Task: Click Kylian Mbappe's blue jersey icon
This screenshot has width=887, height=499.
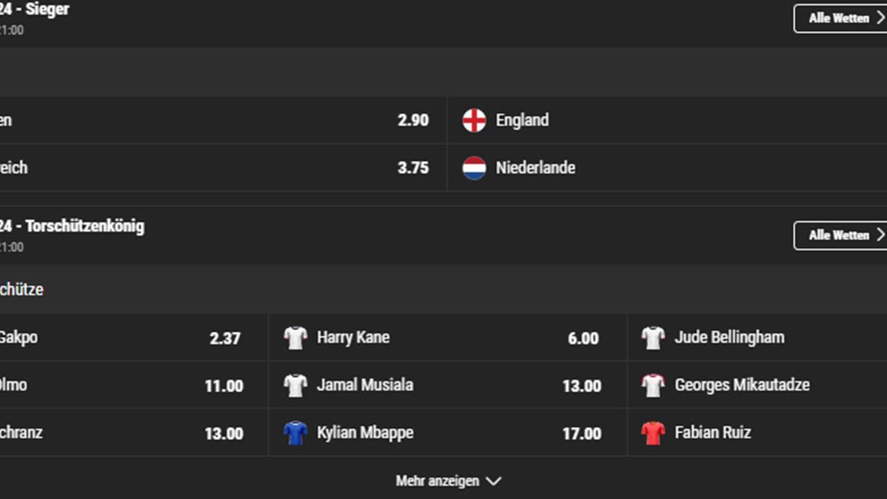Action: pyautogui.click(x=295, y=432)
